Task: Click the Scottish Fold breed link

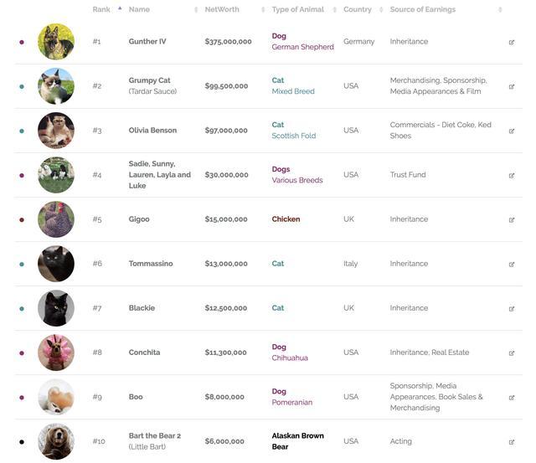Action: [x=294, y=136]
